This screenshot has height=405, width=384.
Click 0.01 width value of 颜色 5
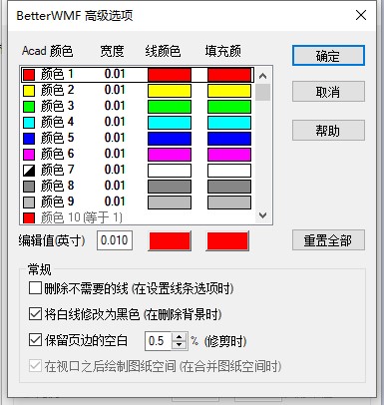(115, 138)
